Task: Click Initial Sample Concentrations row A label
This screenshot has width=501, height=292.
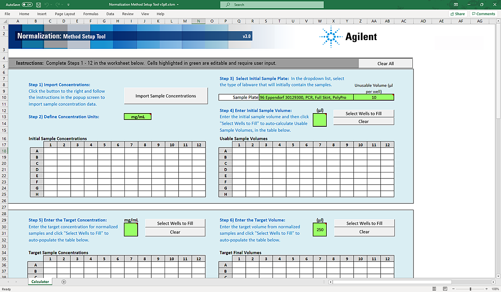Action: coord(37,151)
